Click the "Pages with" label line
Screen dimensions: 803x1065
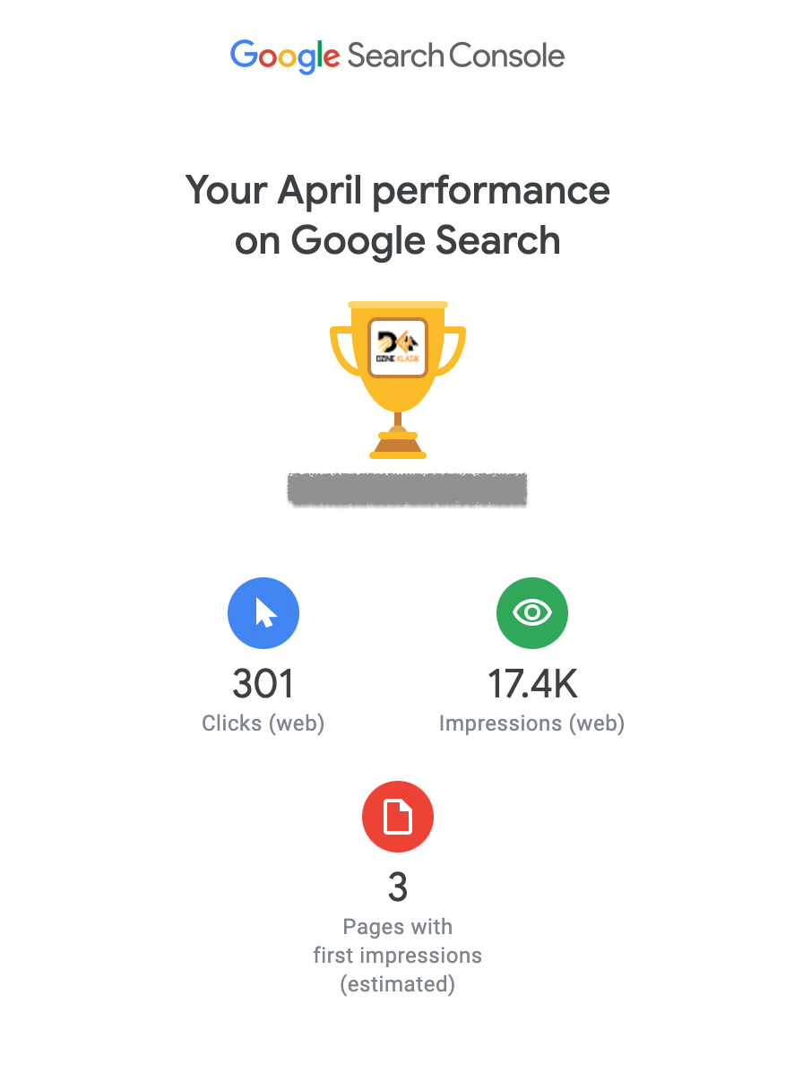click(x=398, y=927)
